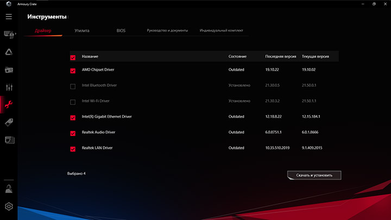Screen dimensions: 391x220
Task: Click the Скачать и установить button
Action: point(314,175)
